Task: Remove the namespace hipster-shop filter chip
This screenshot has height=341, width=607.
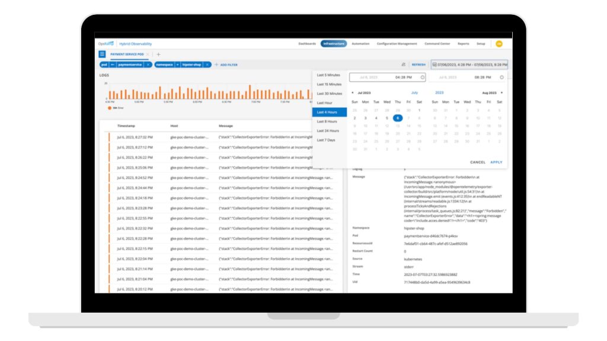Action: [207, 65]
